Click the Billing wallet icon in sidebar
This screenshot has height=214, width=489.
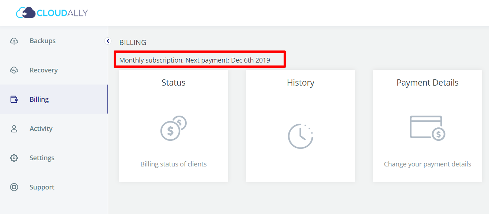(x=14, y=100)
